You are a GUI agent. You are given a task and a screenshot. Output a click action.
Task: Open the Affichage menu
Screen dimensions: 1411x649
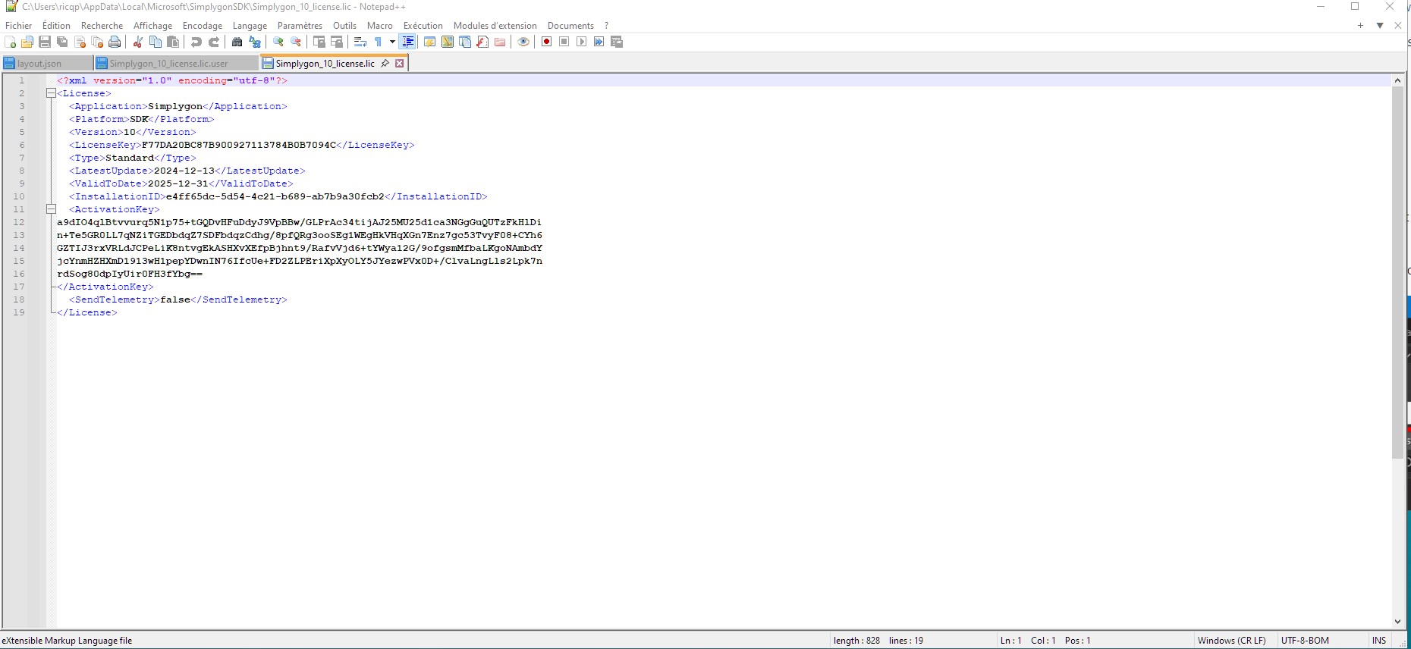coord(152,26)
